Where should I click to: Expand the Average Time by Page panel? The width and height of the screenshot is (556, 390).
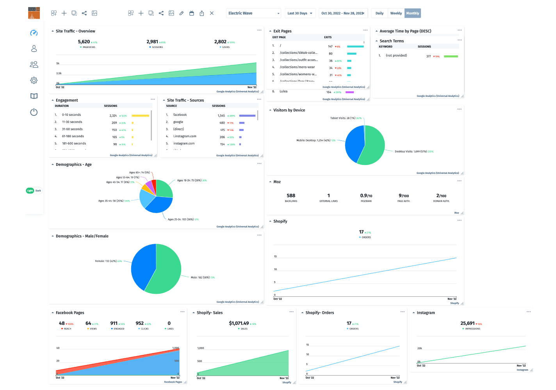pos(377,31)
